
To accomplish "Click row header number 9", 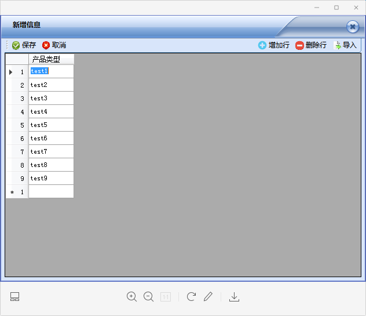I will [x=17, y=178].
